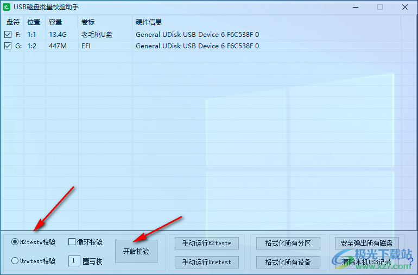Click 格式化所有设备 button
Screen dimensions: 418x275
[288, 262]
